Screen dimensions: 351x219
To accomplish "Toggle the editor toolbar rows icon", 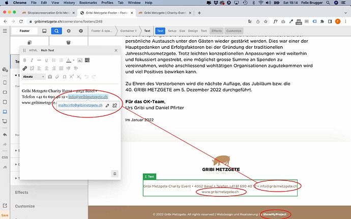I will [87, 60].
